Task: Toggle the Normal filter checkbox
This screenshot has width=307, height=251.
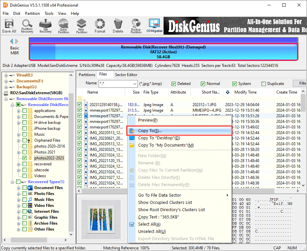Action: tap(203, 84)
